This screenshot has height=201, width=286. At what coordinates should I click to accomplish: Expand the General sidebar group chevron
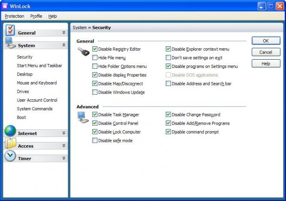click(x=64, y=32)
